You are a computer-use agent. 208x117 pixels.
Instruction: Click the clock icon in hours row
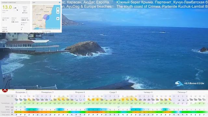click(12, 96)
